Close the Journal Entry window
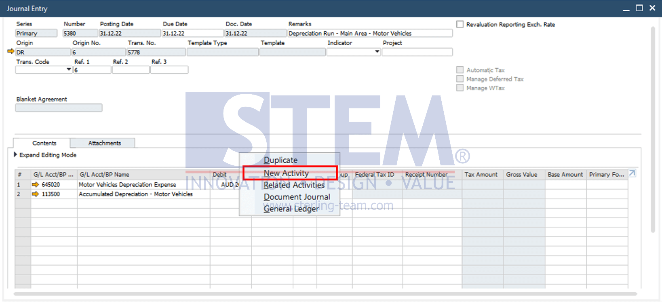This screenshot has width=662, height=302. pos(652,8)
